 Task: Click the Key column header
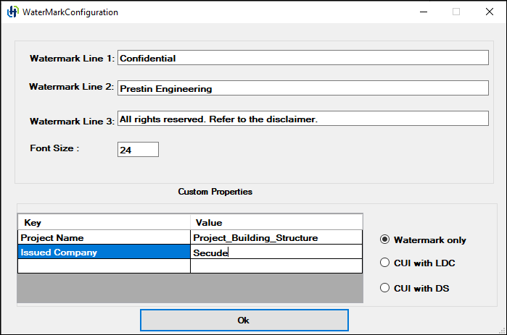104,222
